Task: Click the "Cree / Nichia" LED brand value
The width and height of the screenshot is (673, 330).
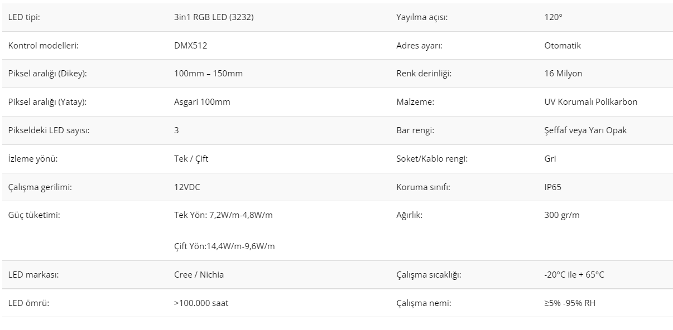Action: point(199,275)
